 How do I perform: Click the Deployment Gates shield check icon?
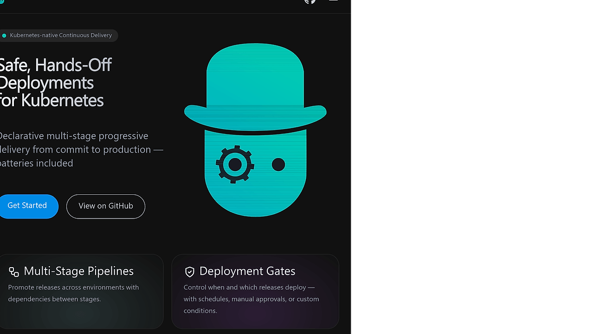coord(189,272)
